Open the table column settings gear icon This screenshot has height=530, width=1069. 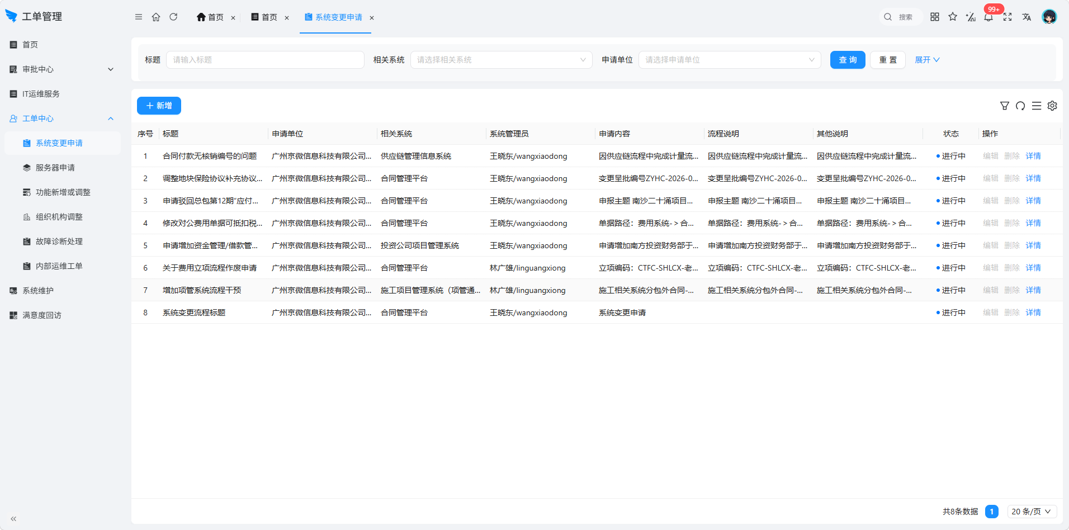click(x=1052, y=106)
